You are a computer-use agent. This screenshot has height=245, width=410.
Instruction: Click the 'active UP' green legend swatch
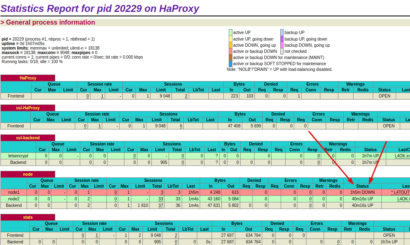point(230,32)
